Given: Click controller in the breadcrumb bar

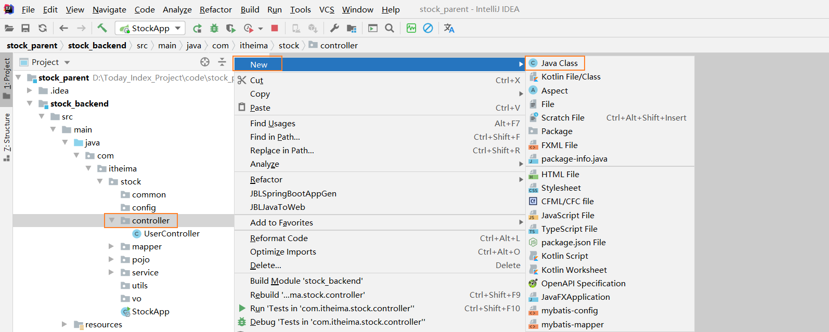Looking at the screenshot, I should [333, 45].
